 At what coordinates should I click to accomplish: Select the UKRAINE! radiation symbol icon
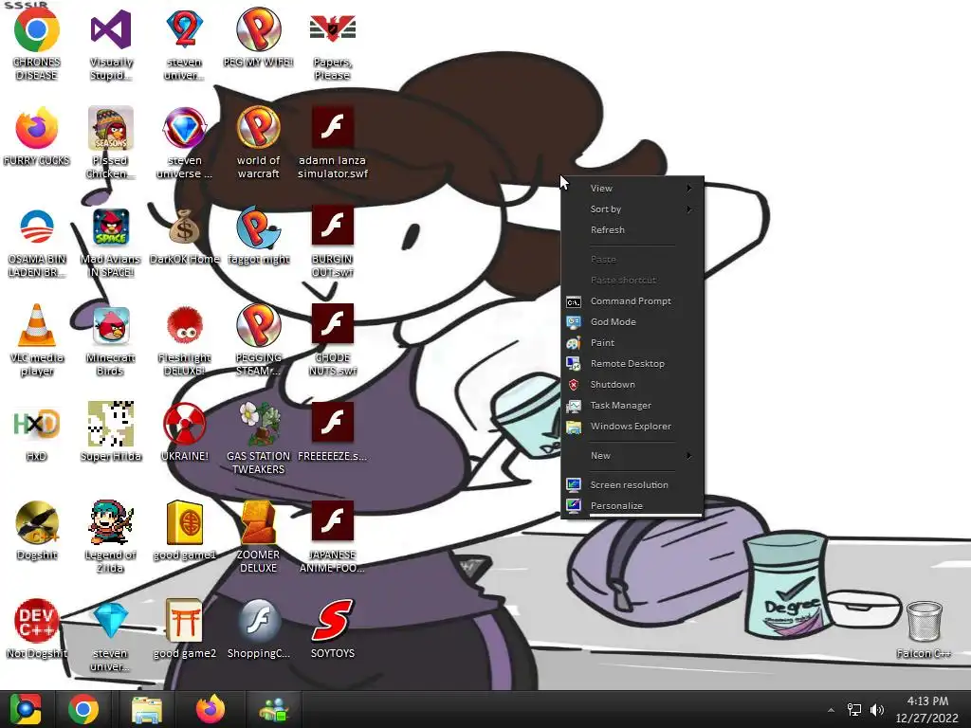(185, 425)
